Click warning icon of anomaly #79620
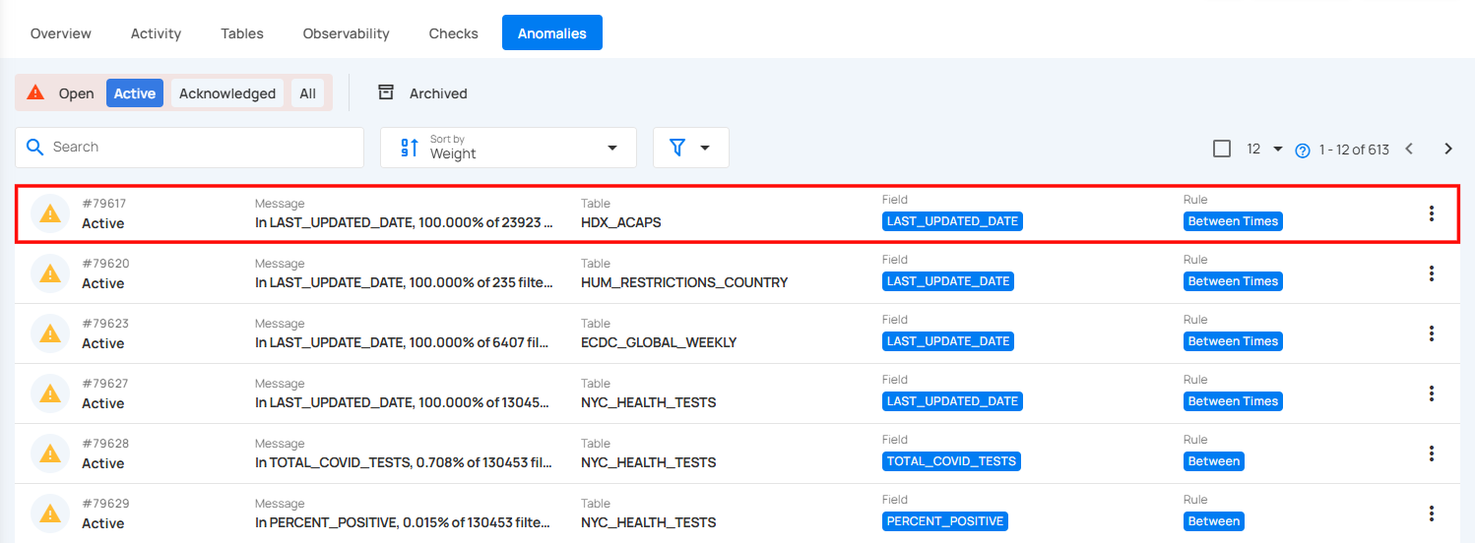Viewport: 1475px width, 543px height. 50,273
